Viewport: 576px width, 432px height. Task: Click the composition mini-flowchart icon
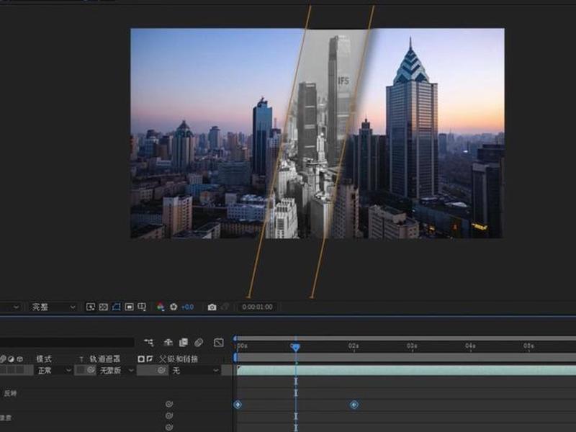(149, 343)
